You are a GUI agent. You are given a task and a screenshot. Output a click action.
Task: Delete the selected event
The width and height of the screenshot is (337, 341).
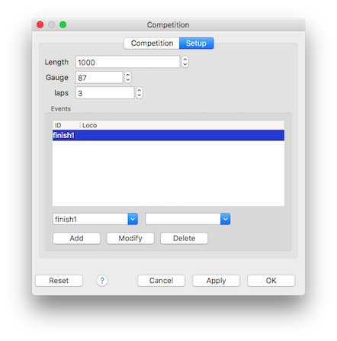[184, 238]
